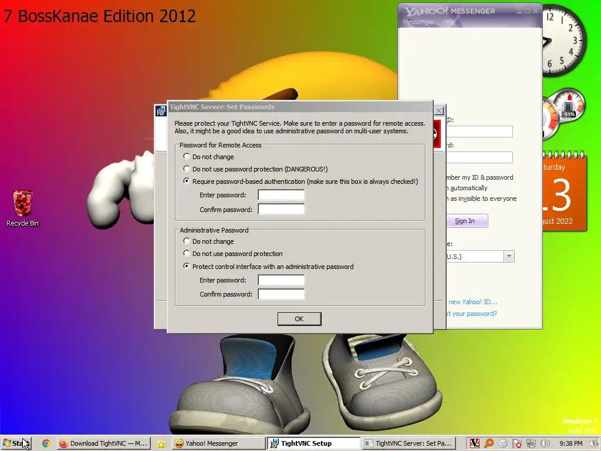Click 'new Yahoo! ID...' link
Screen dimensions: 601x451
(x=472, y=302)
